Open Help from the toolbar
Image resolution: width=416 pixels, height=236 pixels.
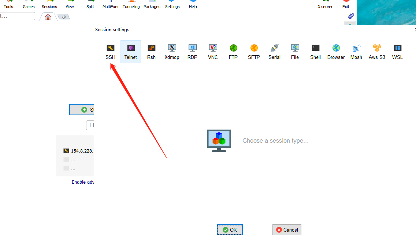pos(193,5)
